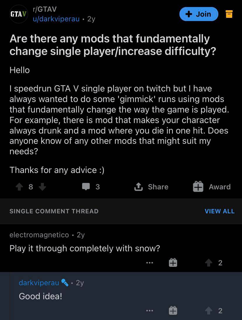Open u/darkviperau profile link
Viewport: 242px width, 320px height.
pos(56,19)
